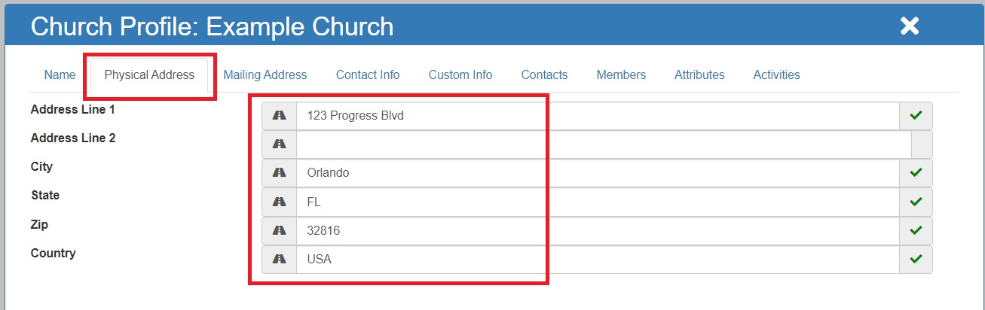Screen dimensions: 985x310
Task: Select the Members tab
Action: pyautogui.click(x=621, y=74)
